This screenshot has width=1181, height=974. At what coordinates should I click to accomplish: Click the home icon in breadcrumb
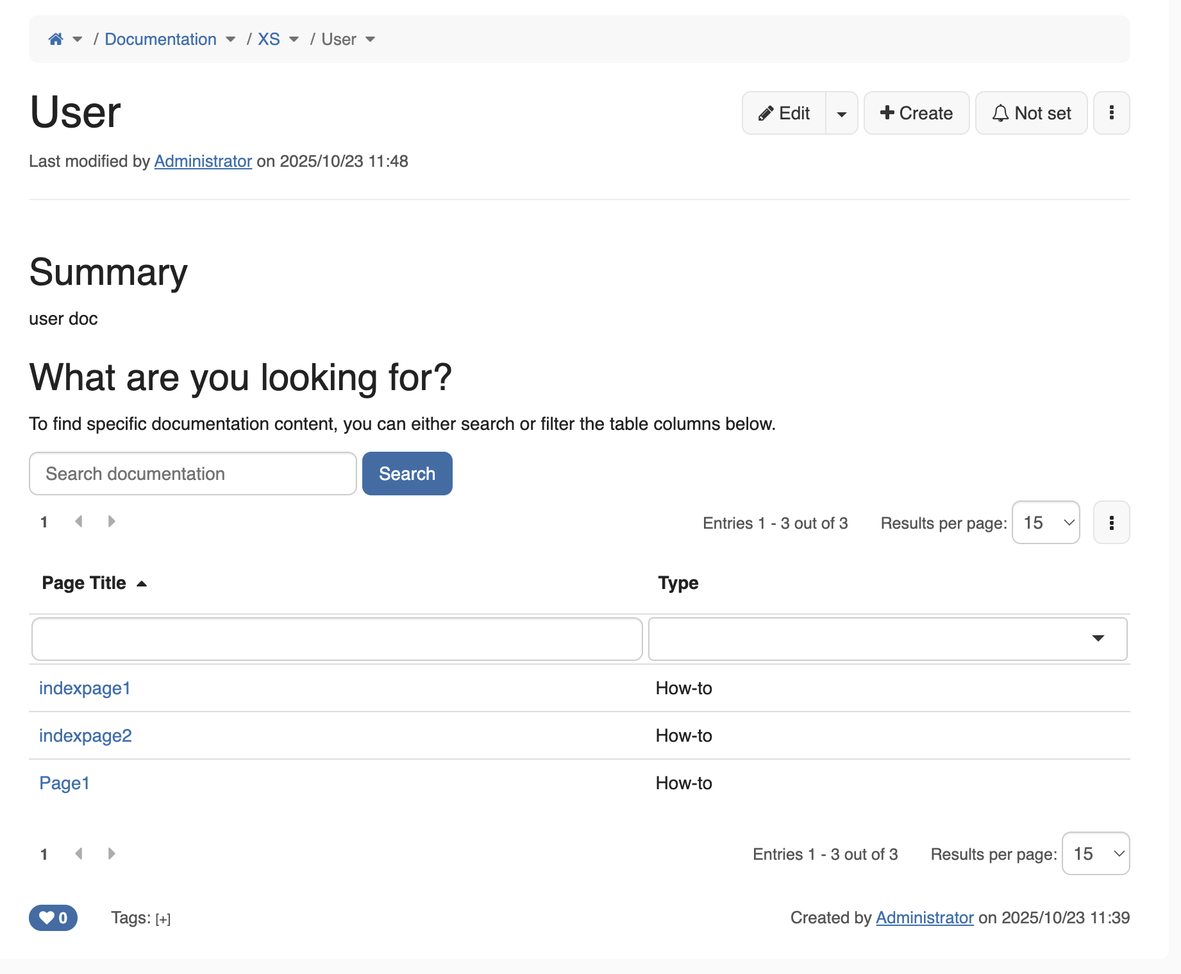[x=56, y=39]
